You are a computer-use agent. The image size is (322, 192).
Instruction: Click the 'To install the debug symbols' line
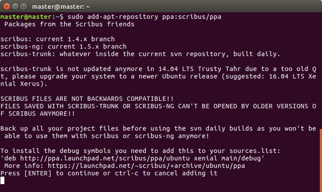(x=140, y=151)
